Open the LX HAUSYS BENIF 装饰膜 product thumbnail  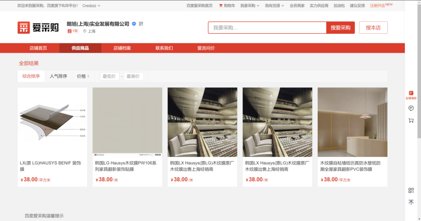(x=52, y=122)
